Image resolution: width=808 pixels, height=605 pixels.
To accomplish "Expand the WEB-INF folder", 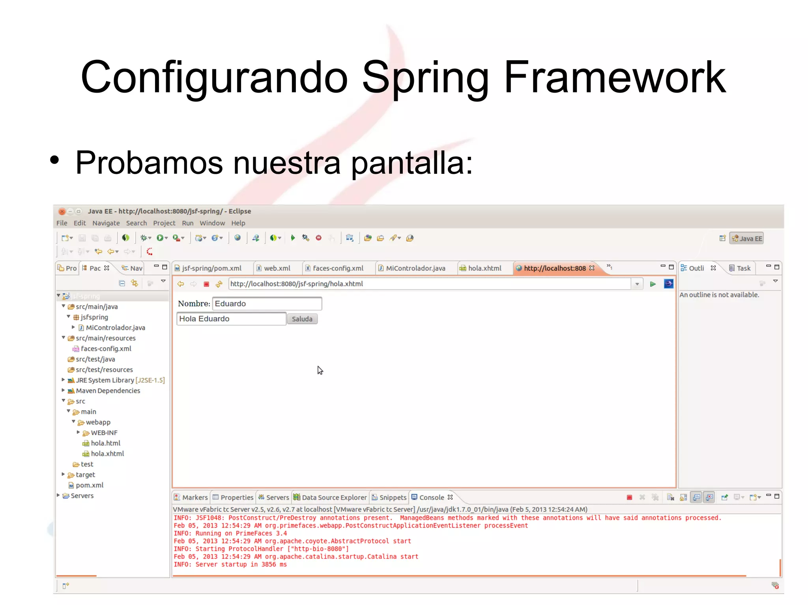I will (x=78, y=432).
